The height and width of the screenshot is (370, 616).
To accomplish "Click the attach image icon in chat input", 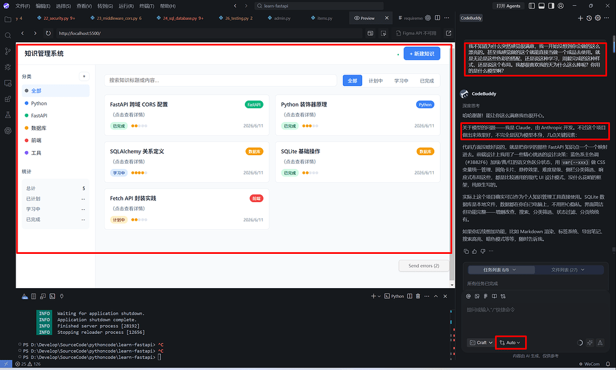I will pos(477,296).
